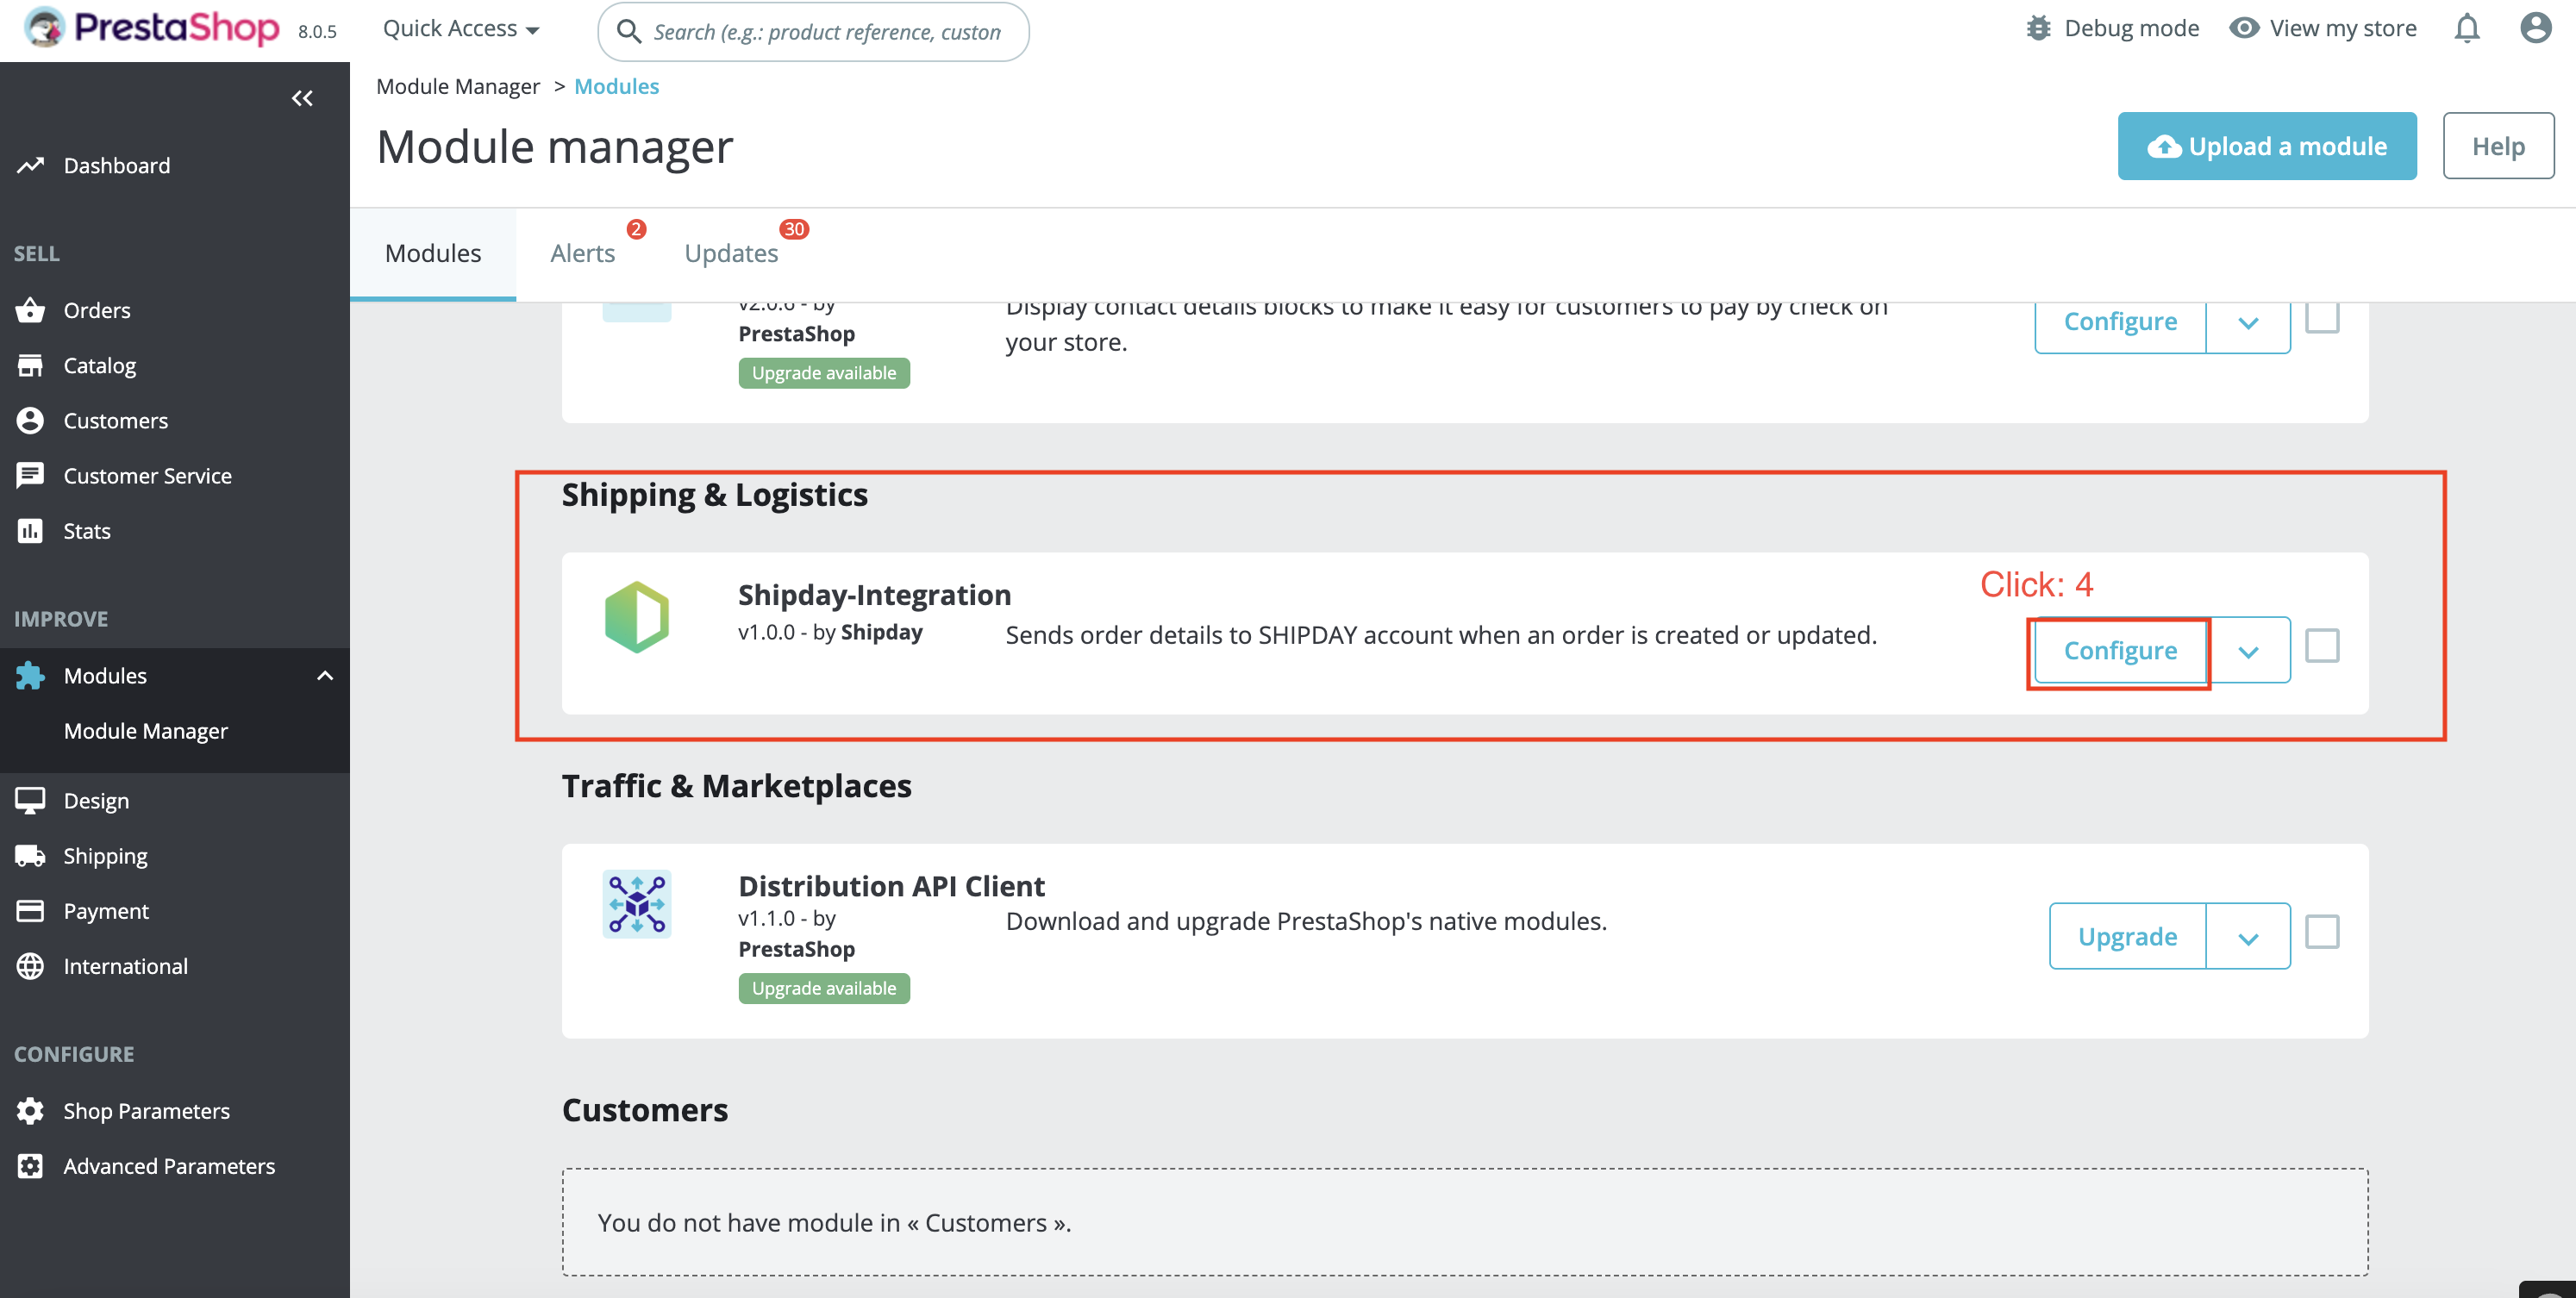
Task: Click the Debug mode bug icon
Action: [x=2038, y=28]
